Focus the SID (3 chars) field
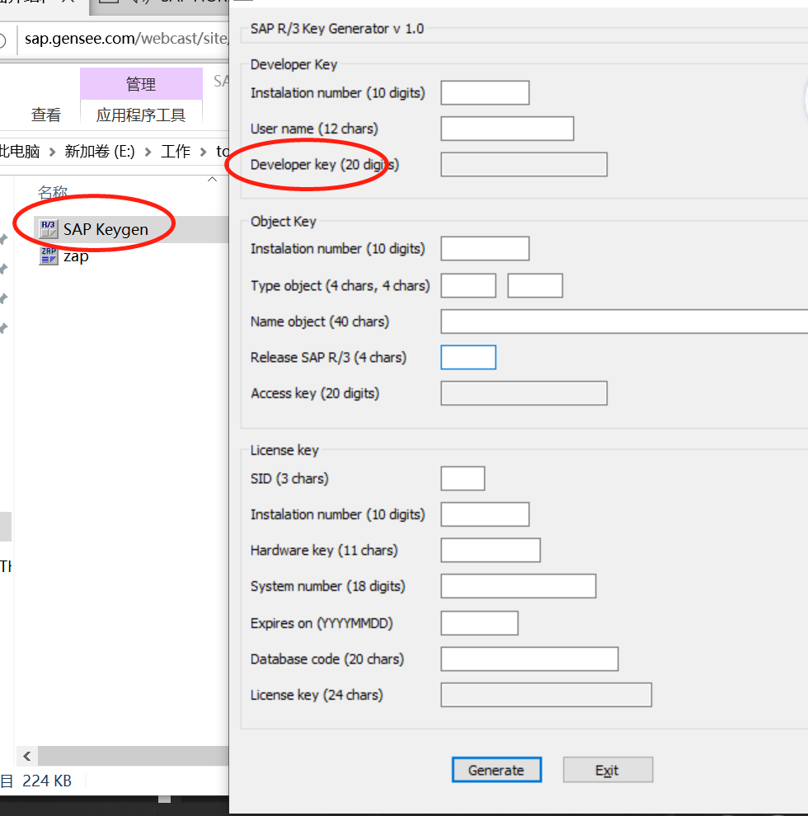 463,478
